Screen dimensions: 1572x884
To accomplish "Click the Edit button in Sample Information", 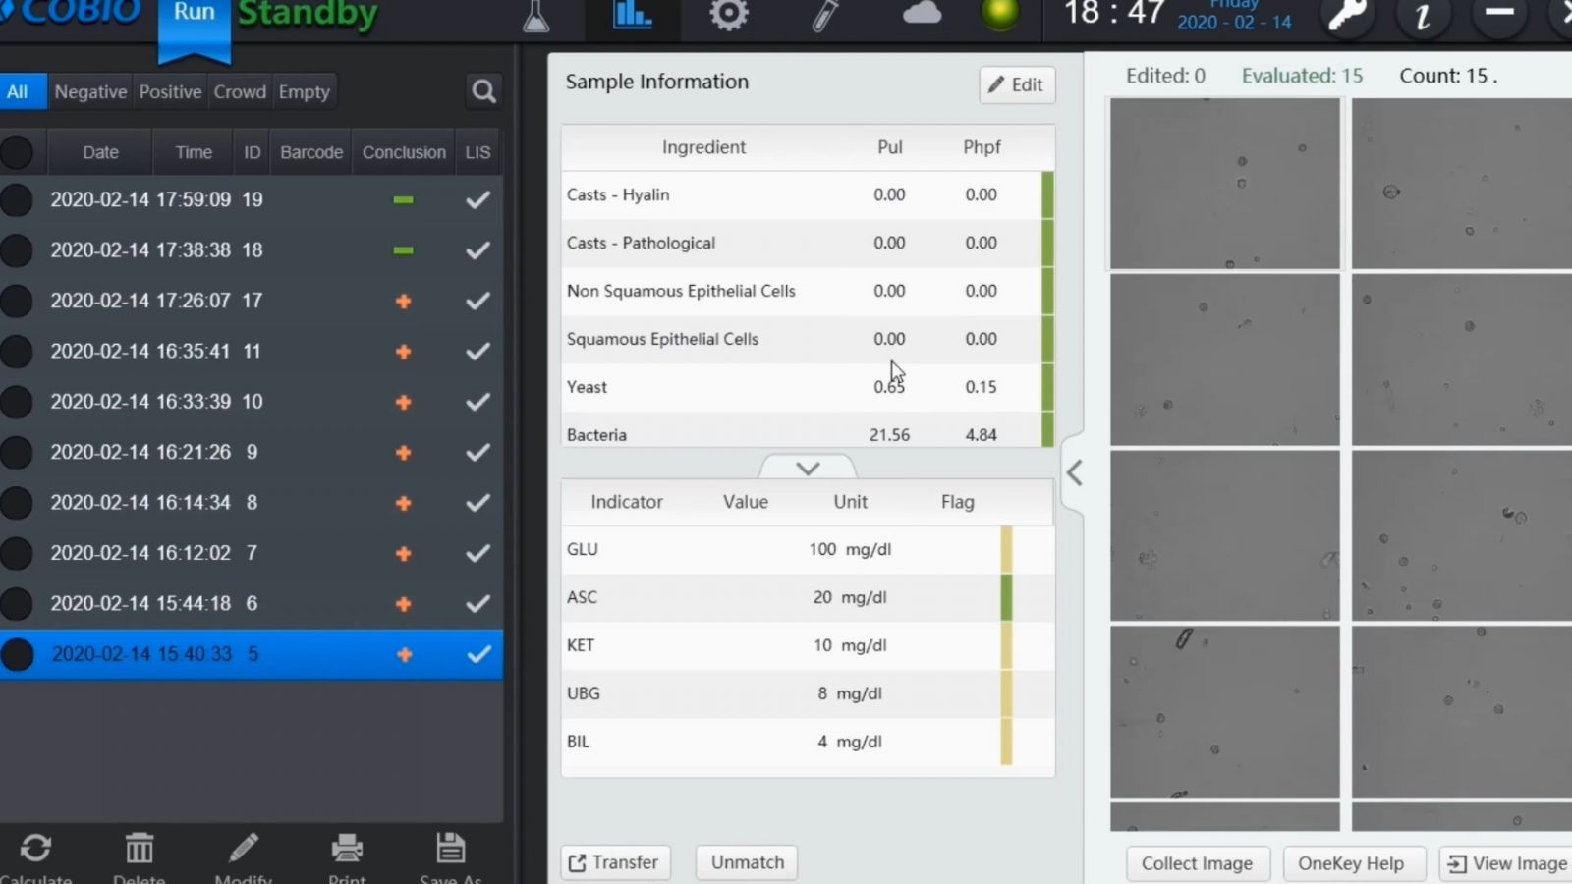I will coord(1017,85).
